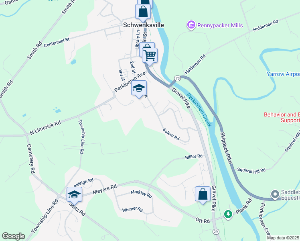Select the Behavior and Support business label
Screen dimensions: 300x241
coord(282,117)
